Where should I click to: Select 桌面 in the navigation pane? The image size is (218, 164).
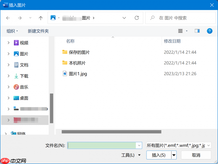(x=21, y=98)
